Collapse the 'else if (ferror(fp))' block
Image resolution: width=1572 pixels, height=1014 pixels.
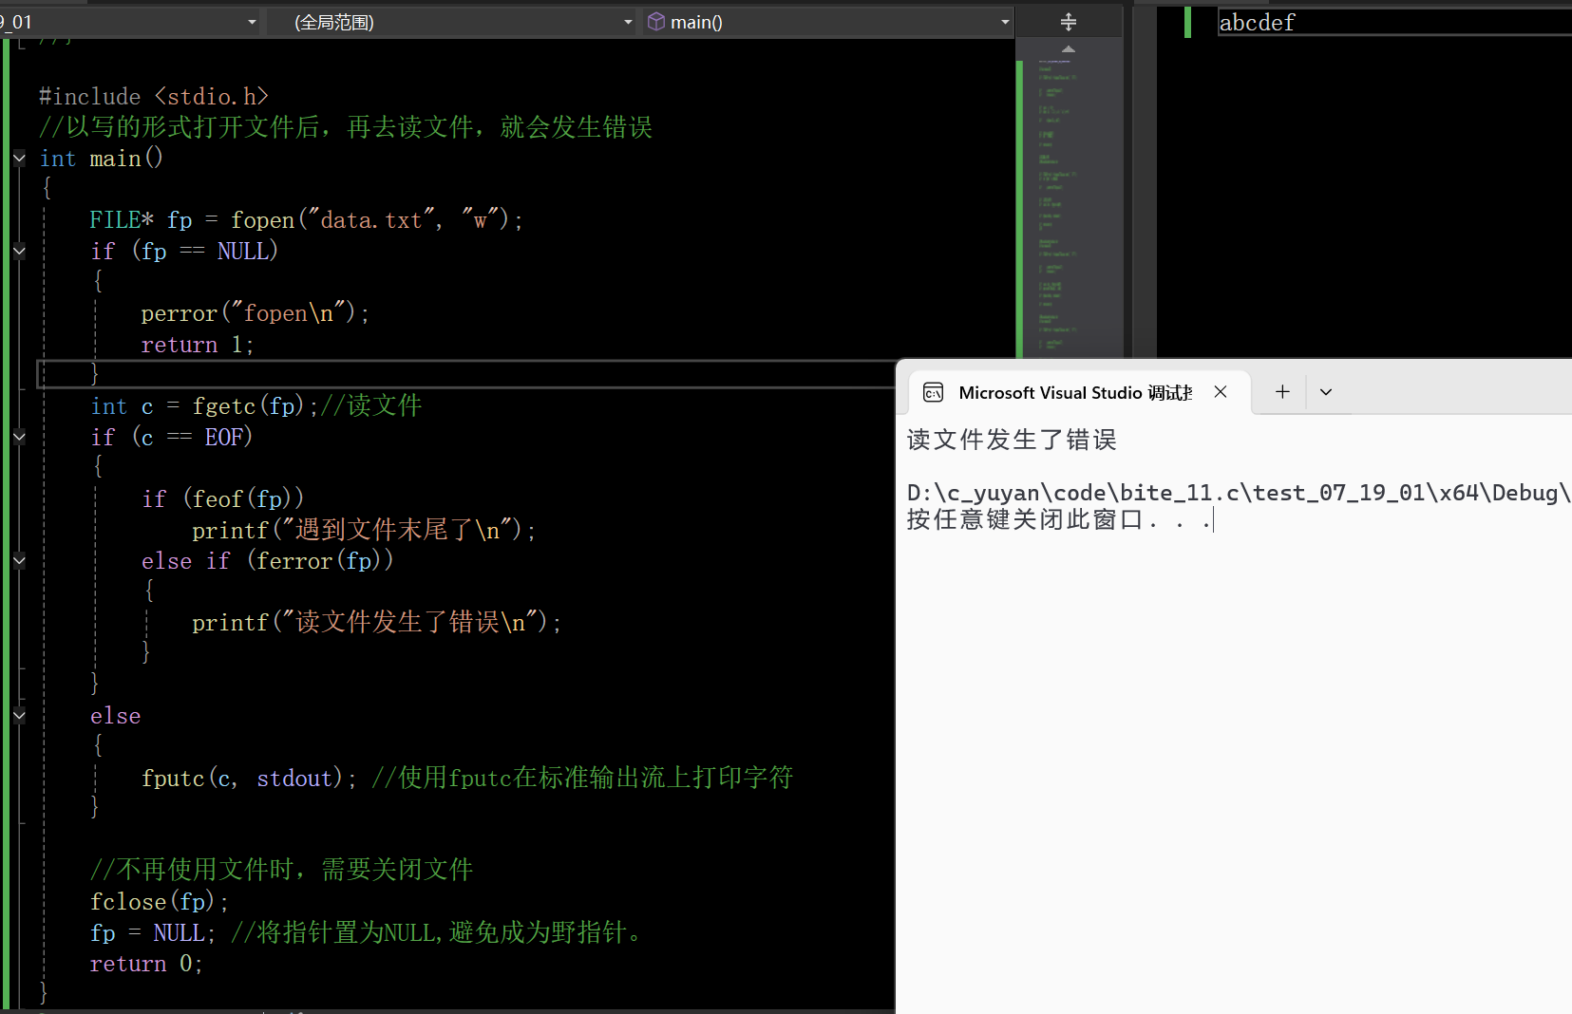tap(19, 560)
